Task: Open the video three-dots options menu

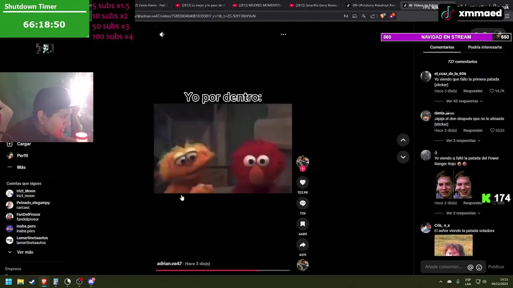Action: point(283,34)
